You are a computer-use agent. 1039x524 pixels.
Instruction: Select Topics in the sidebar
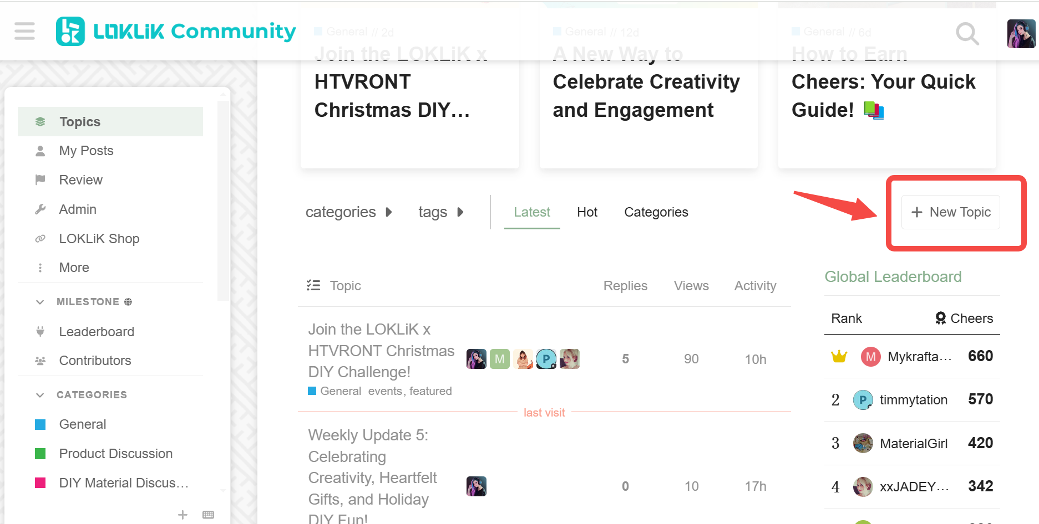[x=110, y=122]
